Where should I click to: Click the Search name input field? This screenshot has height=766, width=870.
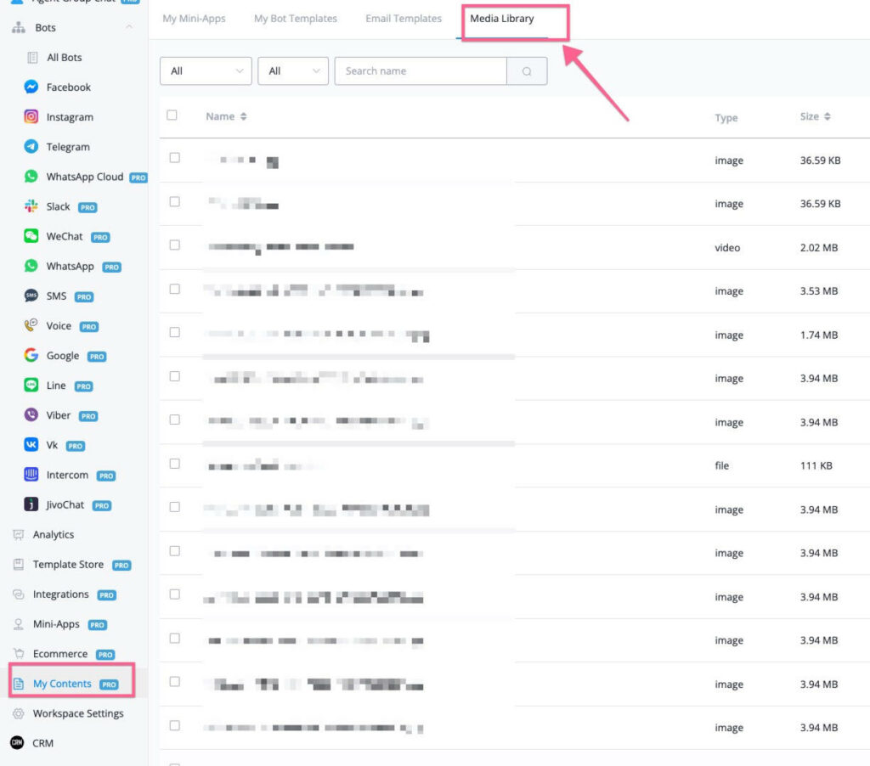(421, 71)
